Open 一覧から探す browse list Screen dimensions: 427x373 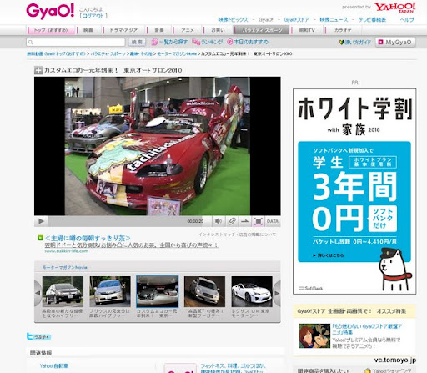coord(169,42)
